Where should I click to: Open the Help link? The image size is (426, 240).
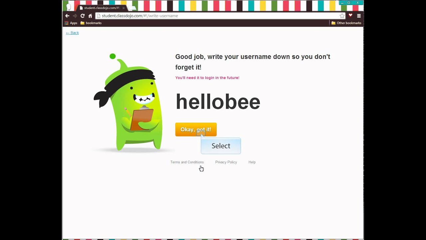tap(252, 162)
